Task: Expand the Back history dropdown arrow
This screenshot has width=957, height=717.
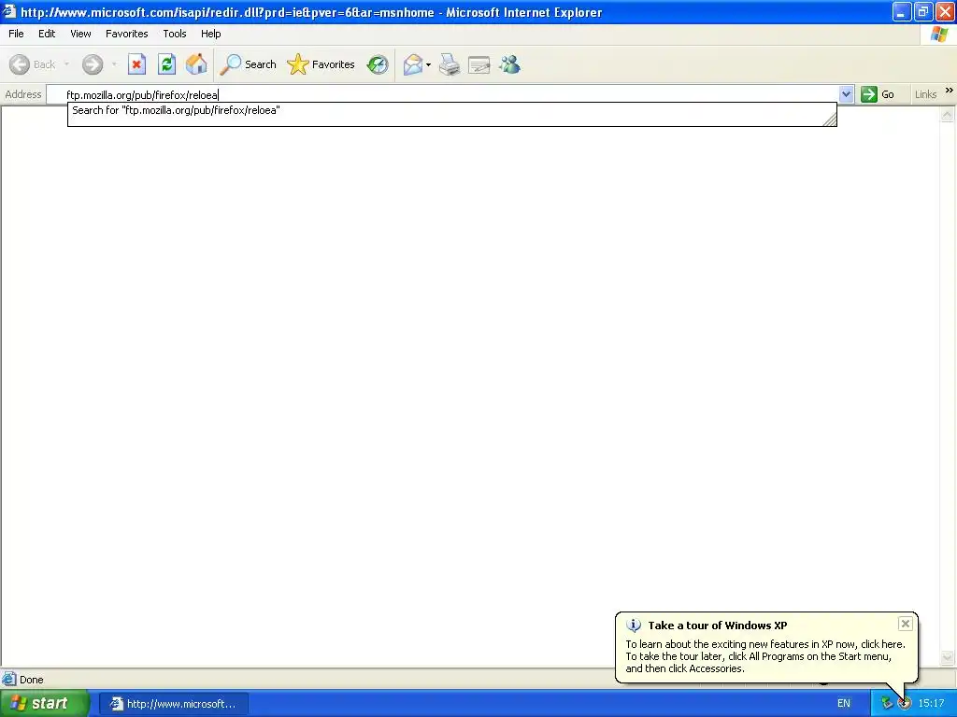Action: (x=66, y=64)
